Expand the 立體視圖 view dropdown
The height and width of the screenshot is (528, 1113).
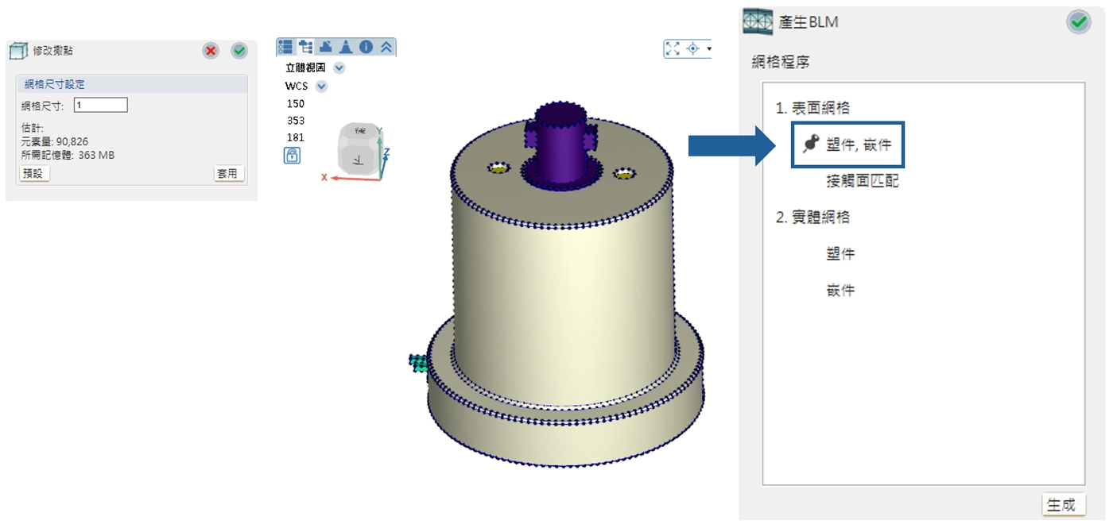339,68
